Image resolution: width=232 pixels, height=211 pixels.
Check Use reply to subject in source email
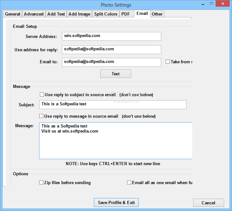point(42,95)
